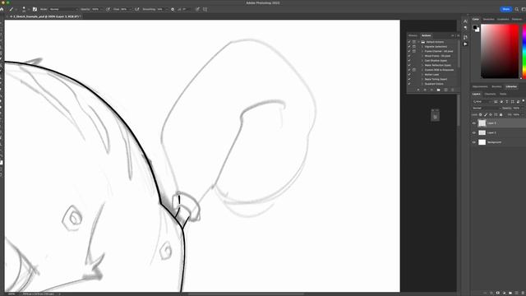
Task: Toggle the Vignette (selection) action checkmark
Action: tap(409, 47)
